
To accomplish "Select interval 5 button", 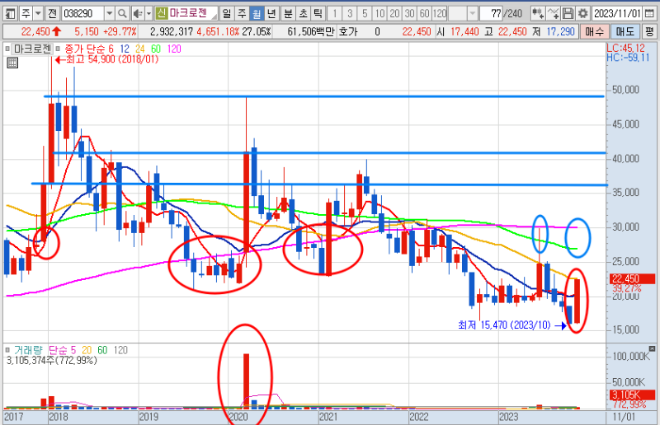I will click(x=365, y=14).
